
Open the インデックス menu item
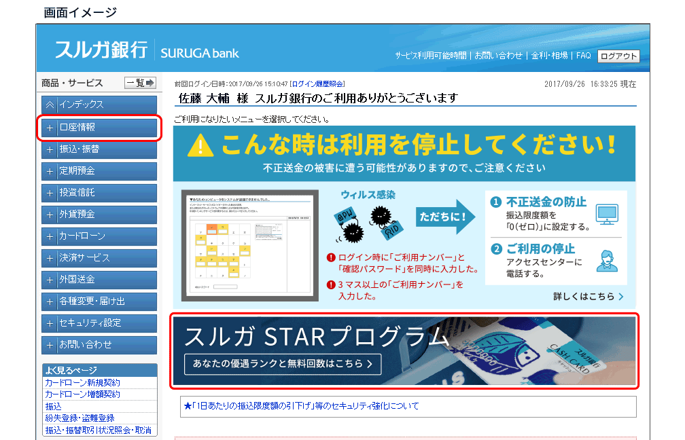pyautogui.click(x=99, y=105)
